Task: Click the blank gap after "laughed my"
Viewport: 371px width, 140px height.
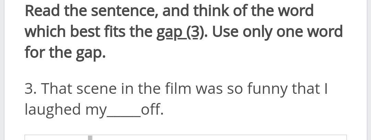Action: 124,110
